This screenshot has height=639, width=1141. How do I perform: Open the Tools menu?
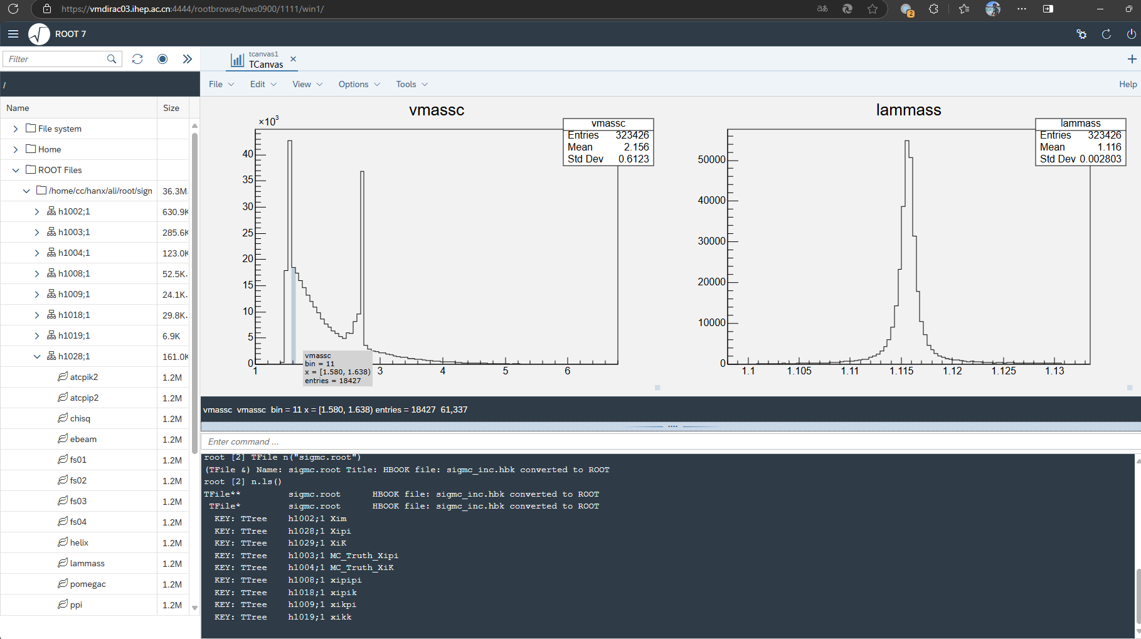pyautogui.click(x=412, y=84)
